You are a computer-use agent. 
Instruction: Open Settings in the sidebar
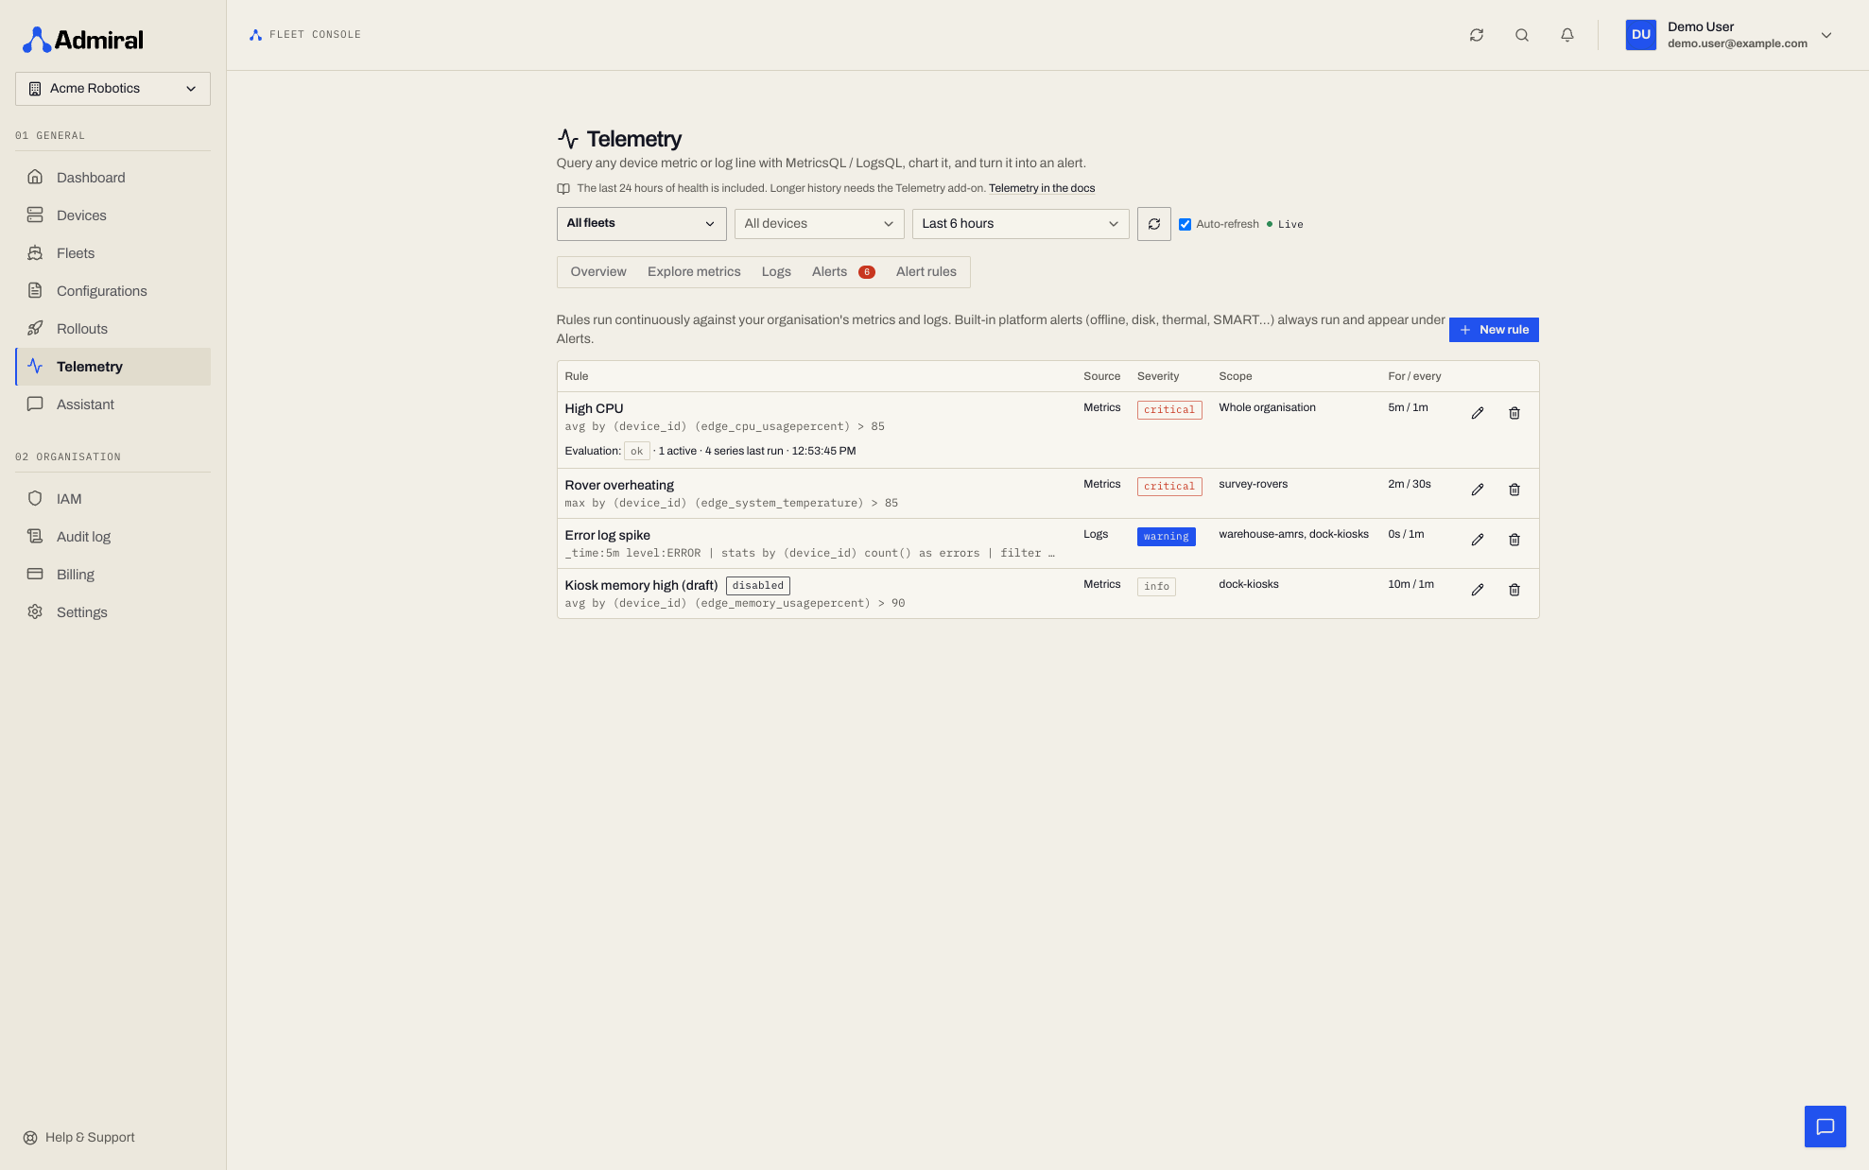(112, 612)
